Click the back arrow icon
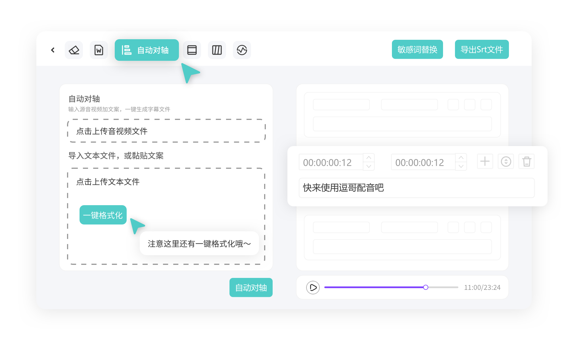The width and height of the screenshot is (568, 341). click(53, 50)
